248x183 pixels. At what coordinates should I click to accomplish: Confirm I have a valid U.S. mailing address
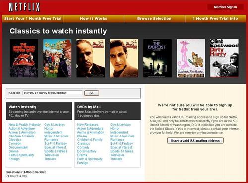tap(195, 141)
